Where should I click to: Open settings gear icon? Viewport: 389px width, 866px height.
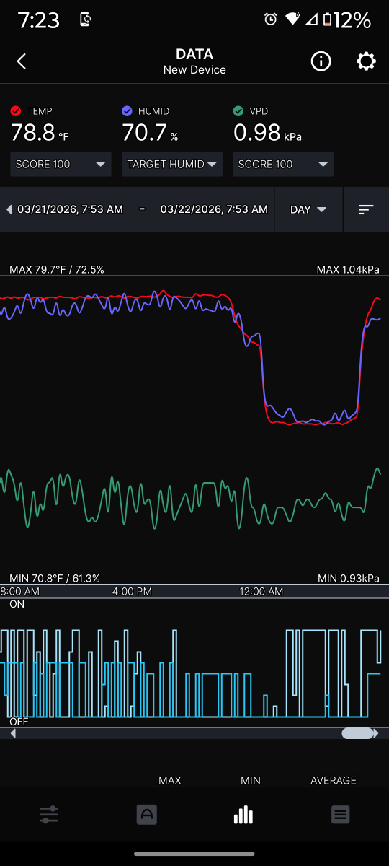point(366,61)
